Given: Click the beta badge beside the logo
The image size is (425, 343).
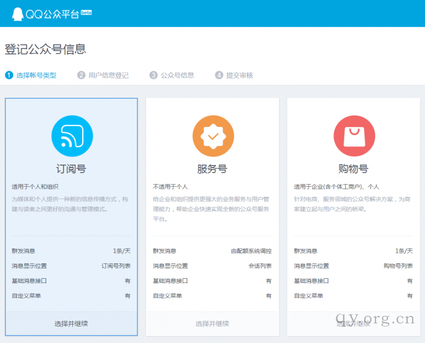Looking at the screenshot, I should (x=87, y=12).
